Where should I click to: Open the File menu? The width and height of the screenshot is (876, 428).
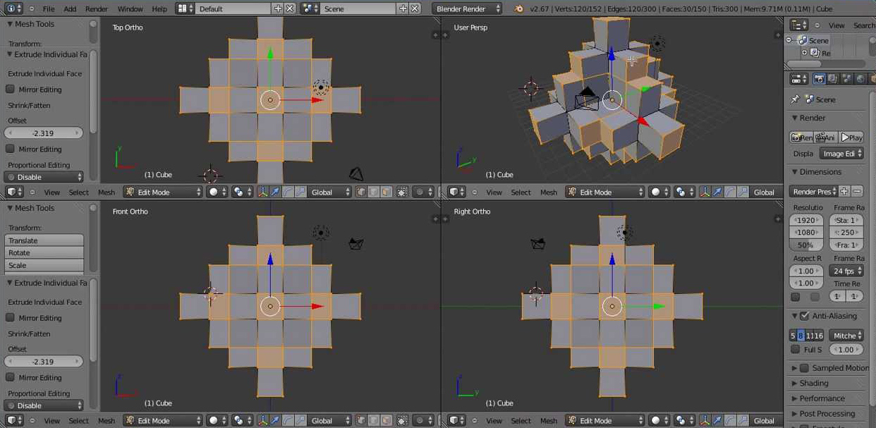tap(48, 8)
